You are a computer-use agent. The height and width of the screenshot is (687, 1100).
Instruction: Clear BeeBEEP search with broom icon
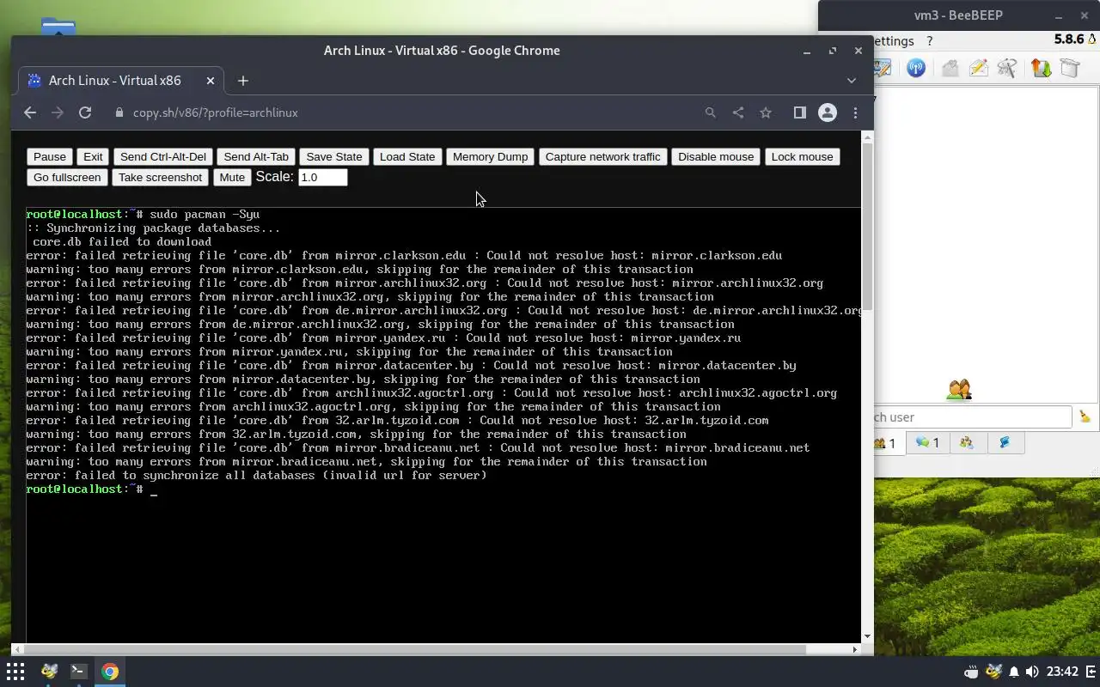coord(1085,416)
